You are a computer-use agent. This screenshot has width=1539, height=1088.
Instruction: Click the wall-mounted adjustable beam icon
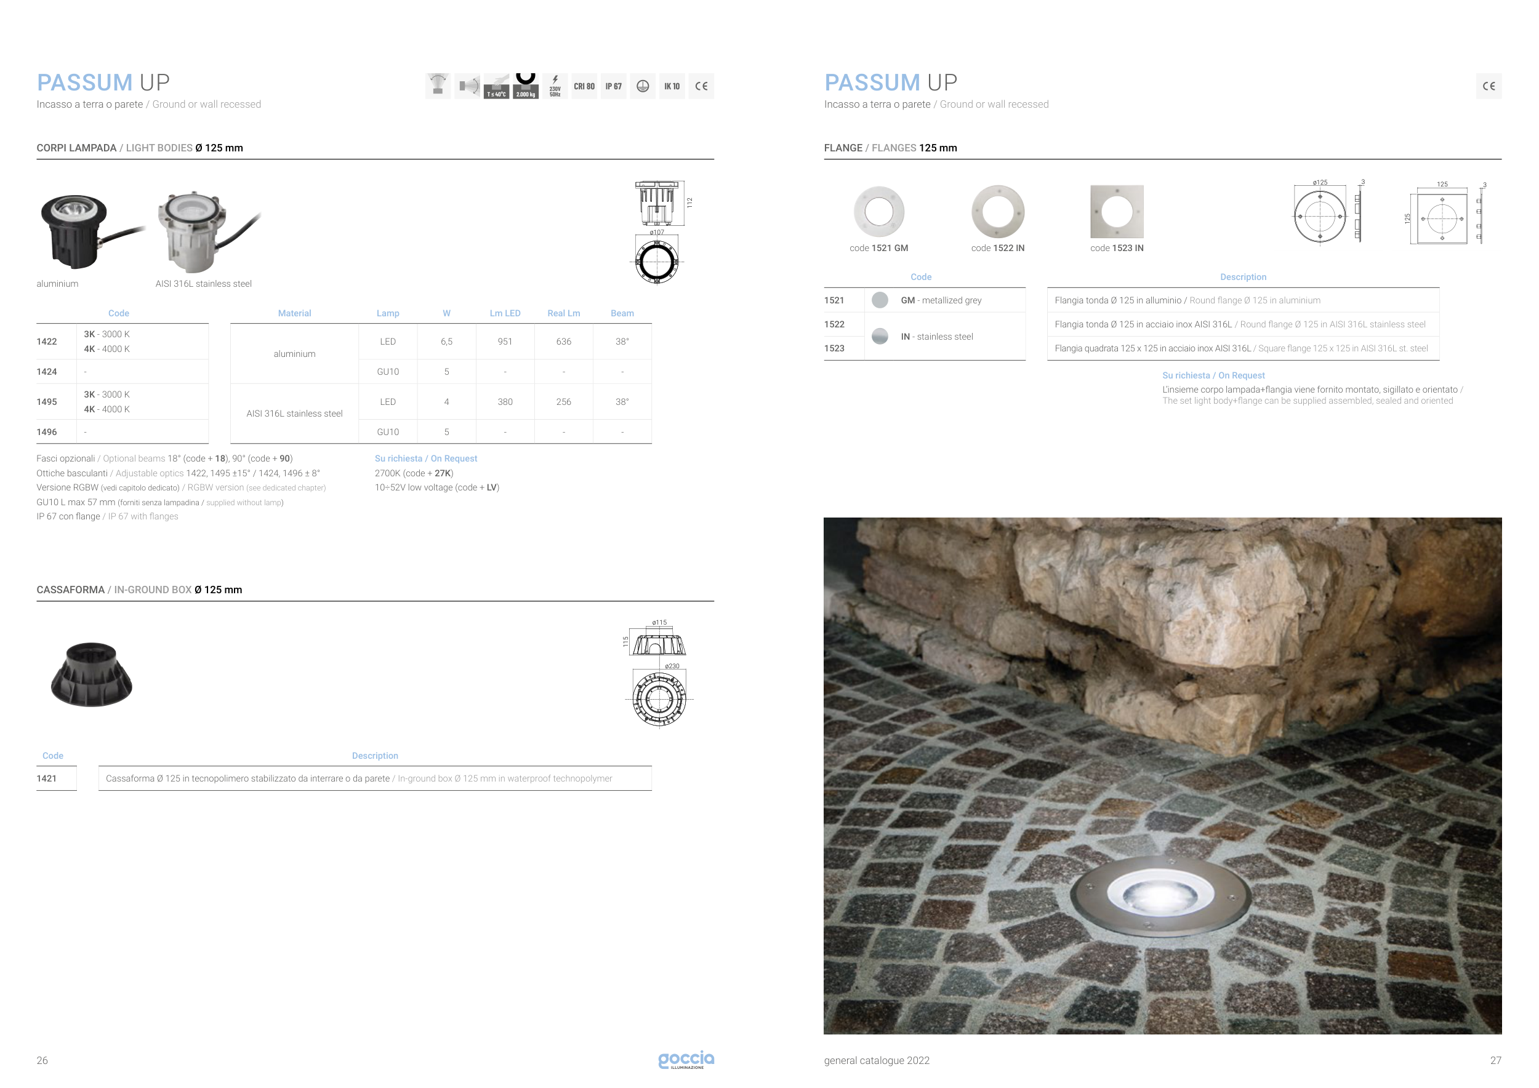click(467, 86)
